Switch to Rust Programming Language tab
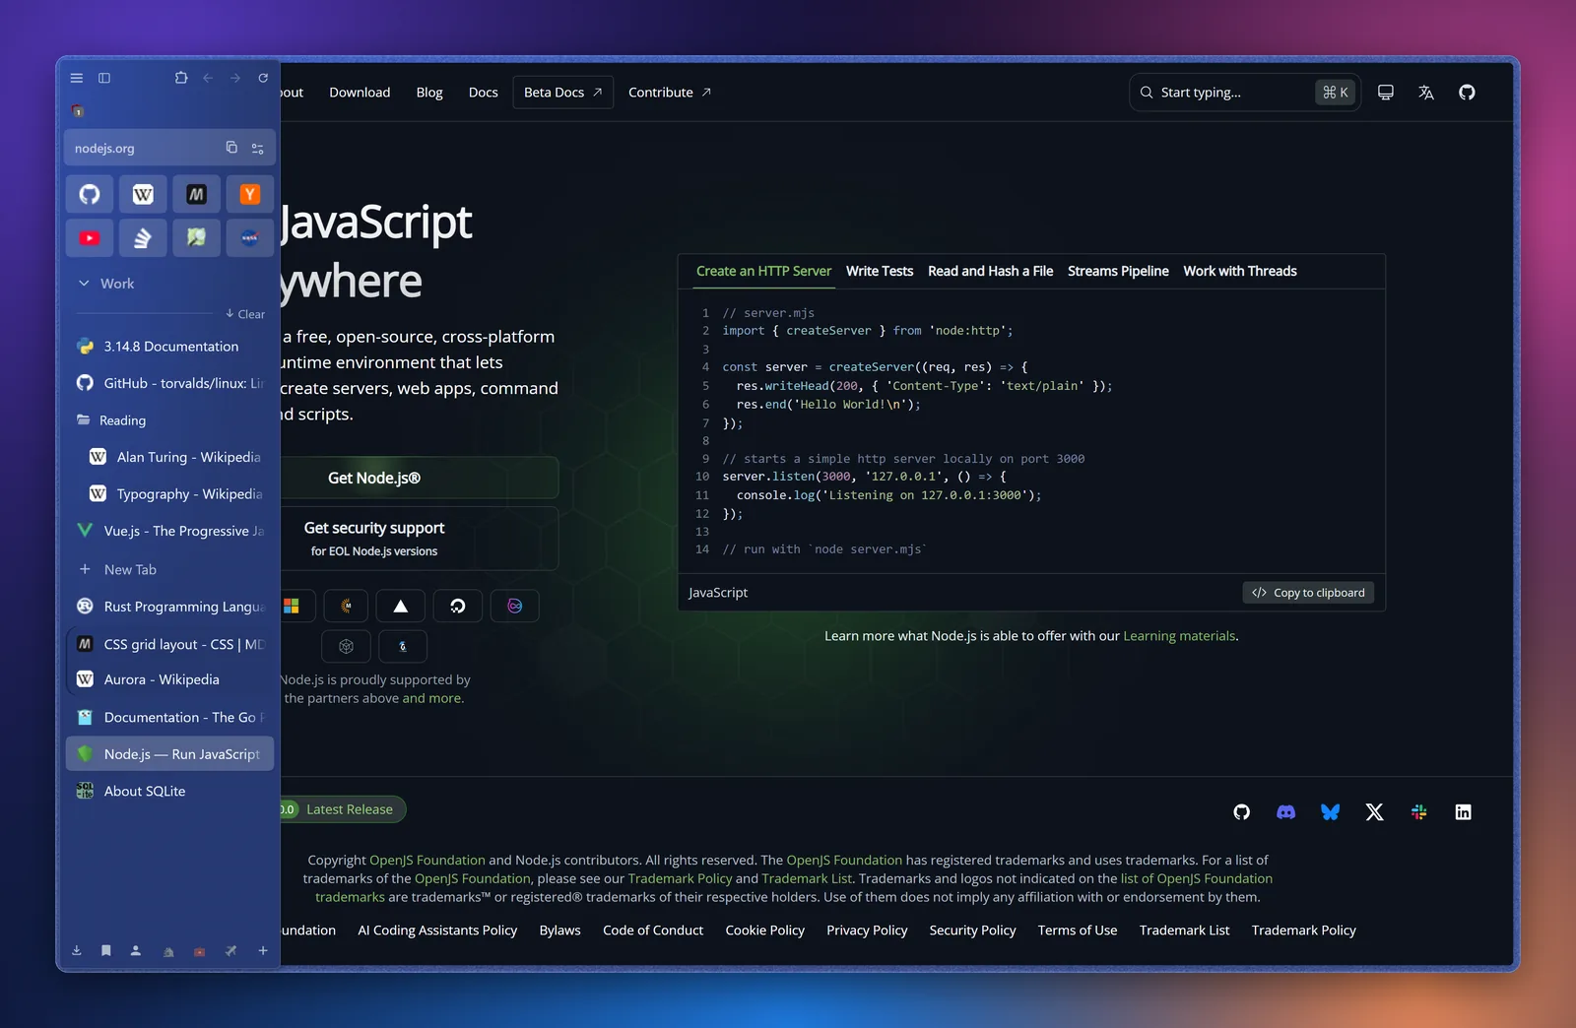 (x=169, y=607)
